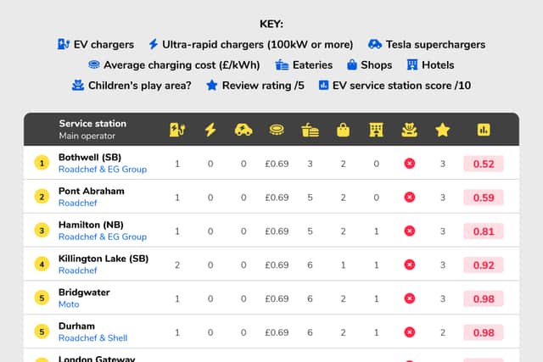This screenshot has width=543, height=362.
Task: Click the ultra-rapid chargers lightning header icon
Action: (210, 130)
